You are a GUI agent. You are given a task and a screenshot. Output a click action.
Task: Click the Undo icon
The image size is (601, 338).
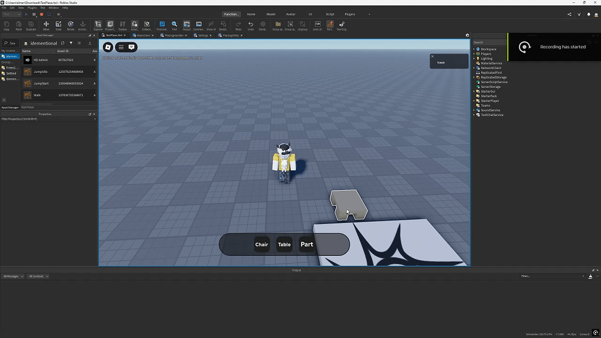tap(249, 25)
